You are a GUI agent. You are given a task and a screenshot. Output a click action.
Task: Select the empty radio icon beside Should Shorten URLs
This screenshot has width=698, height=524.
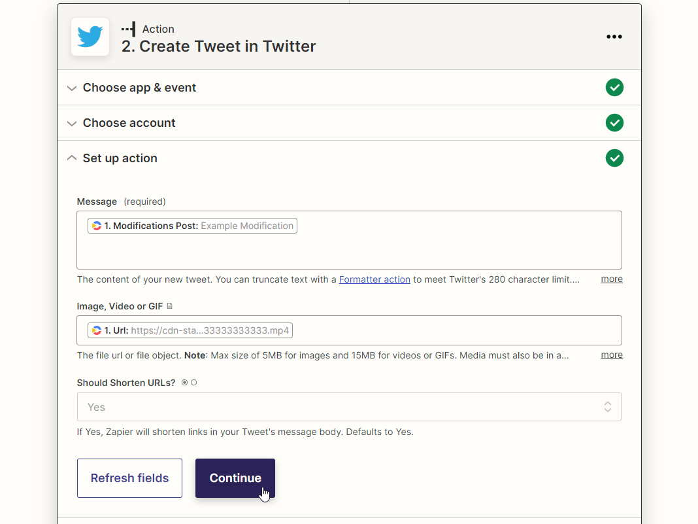pyautogui.click(x=193, y=382)
